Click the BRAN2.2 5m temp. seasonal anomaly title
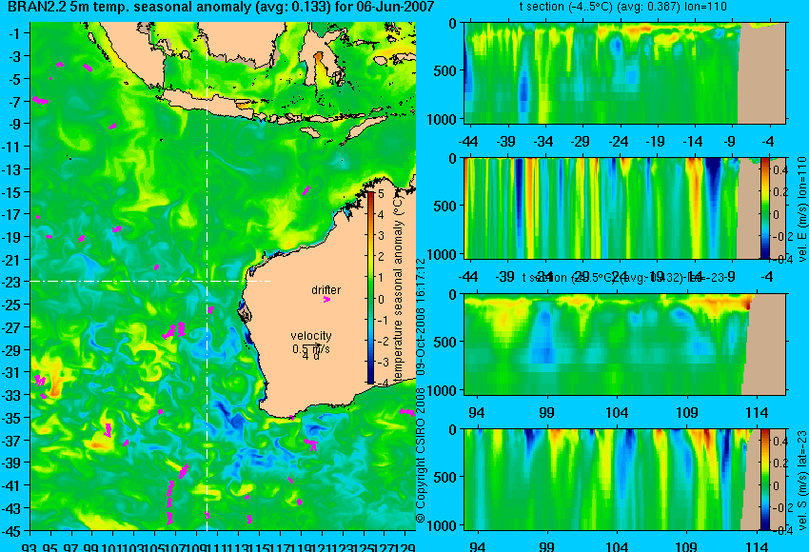Image resolution: width=809 pixels, height=552 pixels. [221, 8]
